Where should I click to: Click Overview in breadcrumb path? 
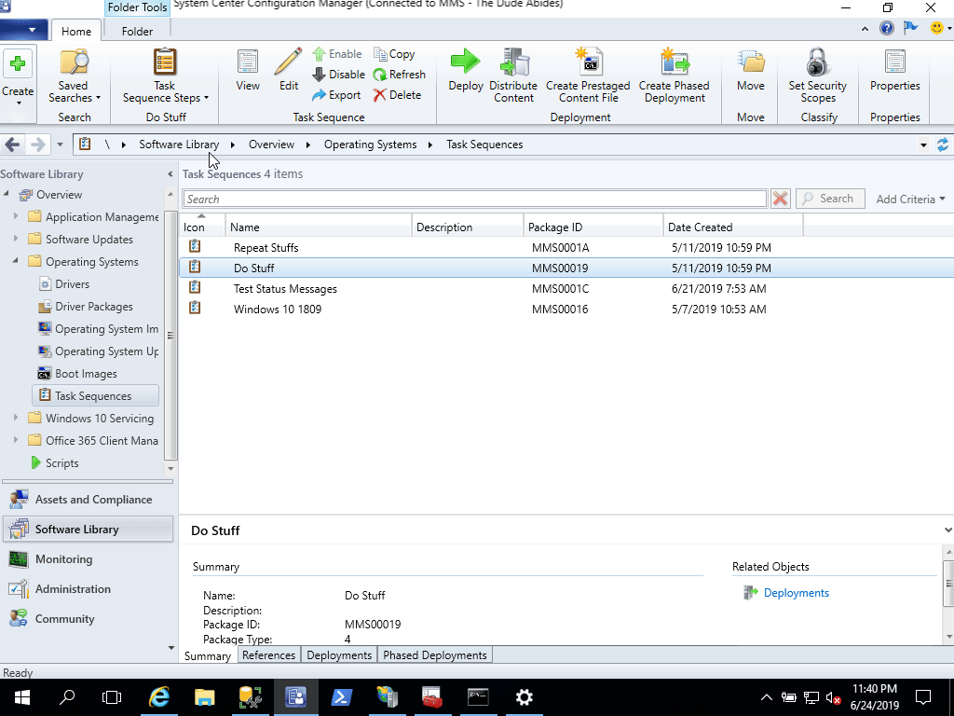[x=271, y=145]
